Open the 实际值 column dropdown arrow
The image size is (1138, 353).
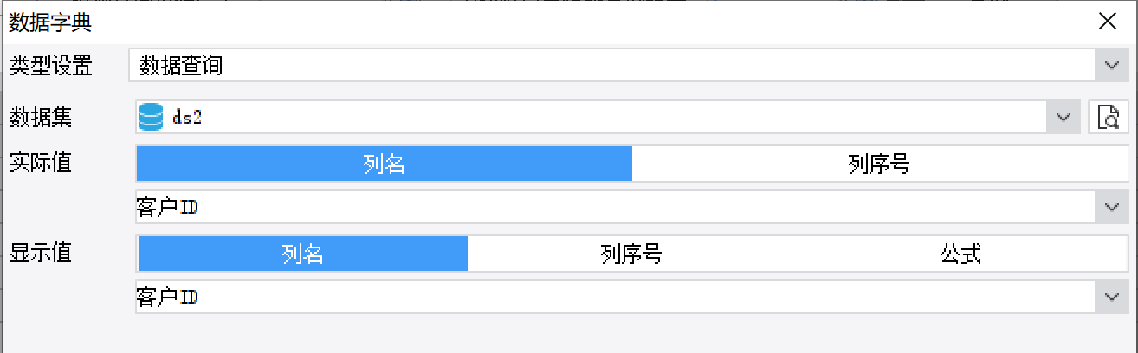[x=1112, y=208]
